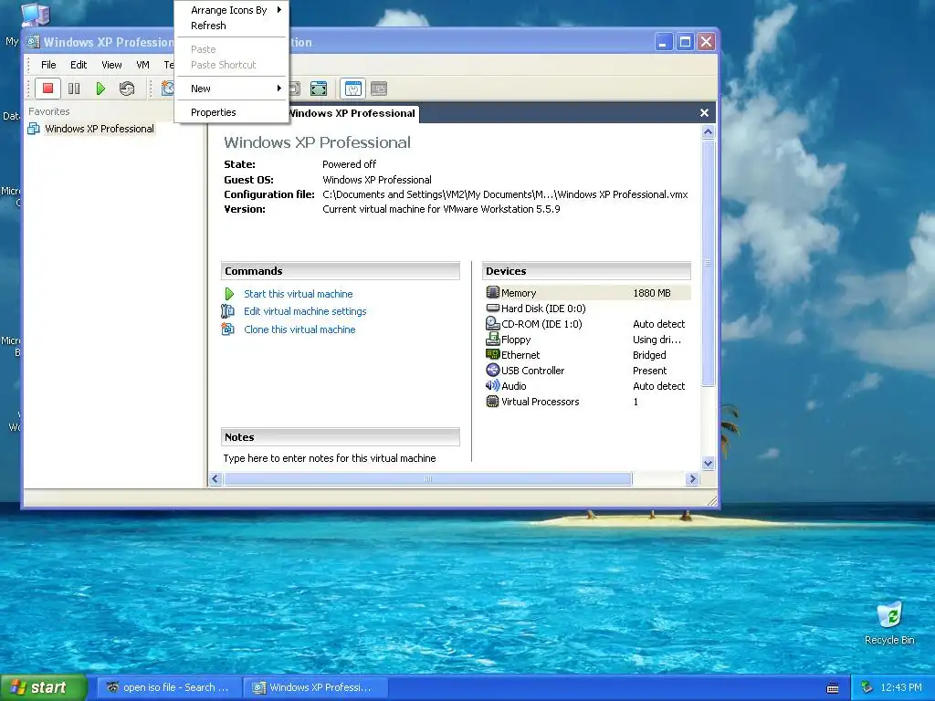Switch to open iso file - Search taskbar button
Screen dimensions: 935x701
pyautogui.click(x=169, y=687)
